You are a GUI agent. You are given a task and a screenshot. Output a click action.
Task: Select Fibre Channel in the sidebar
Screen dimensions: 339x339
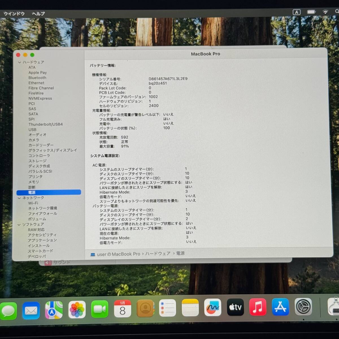coord(41,88)
